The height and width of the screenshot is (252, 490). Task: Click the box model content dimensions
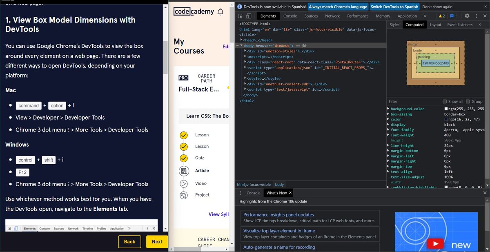point(435,63)
